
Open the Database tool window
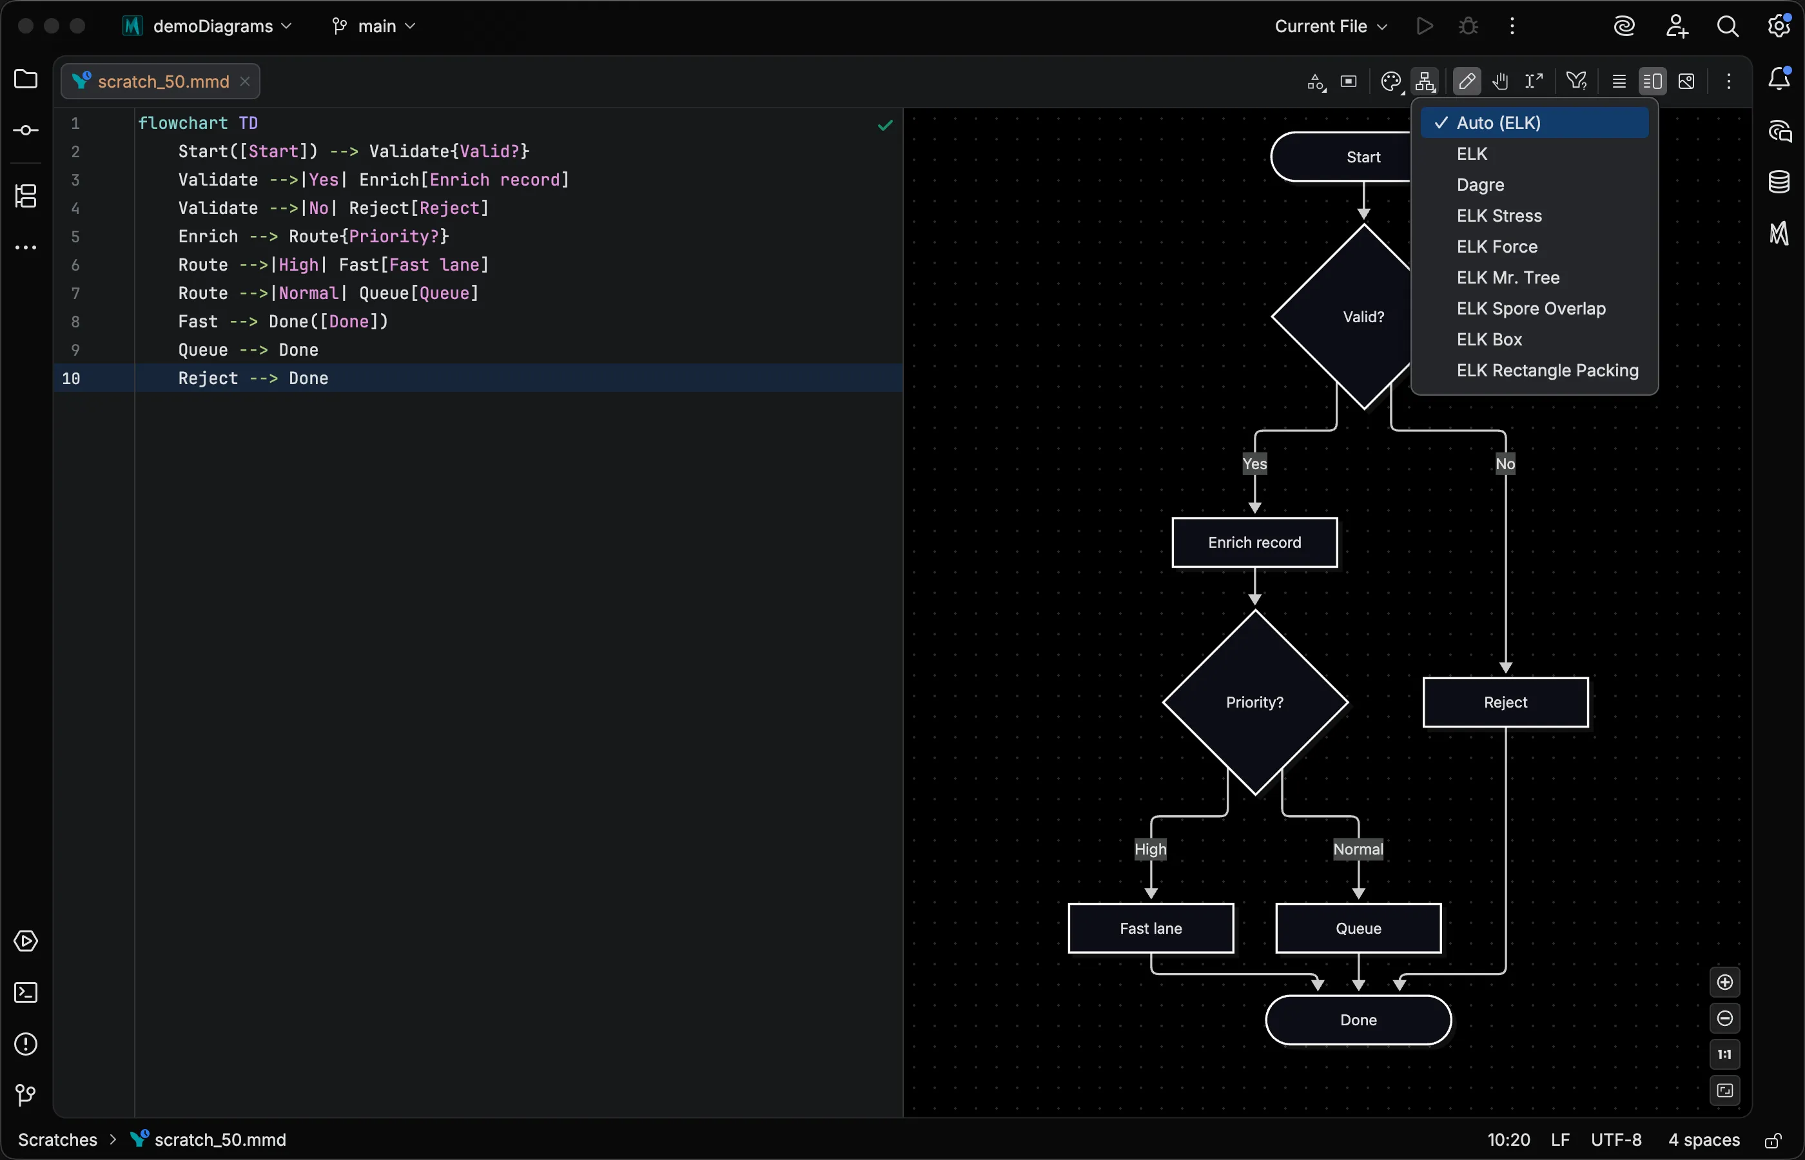[1779, 182]
